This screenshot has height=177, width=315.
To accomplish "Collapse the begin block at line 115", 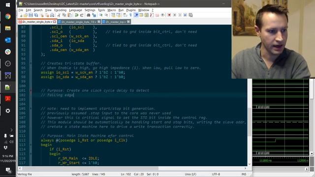I will click(x=31, y=154).
